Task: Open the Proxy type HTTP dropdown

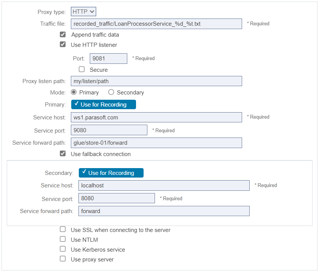Action: coord(83,12)
